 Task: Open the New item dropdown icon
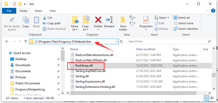(x=132, y=18)
